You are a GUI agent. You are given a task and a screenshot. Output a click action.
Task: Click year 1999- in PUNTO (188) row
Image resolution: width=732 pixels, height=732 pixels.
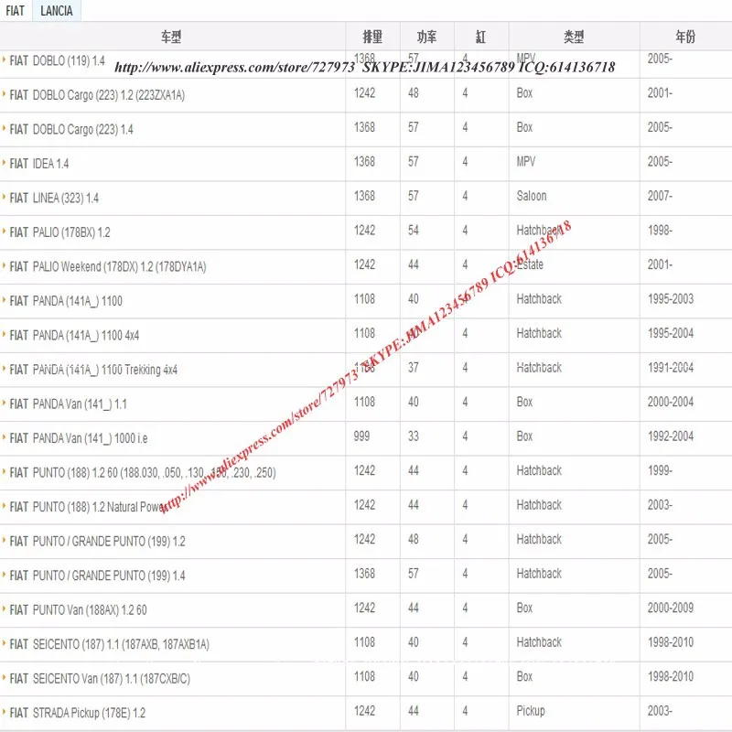660,470
